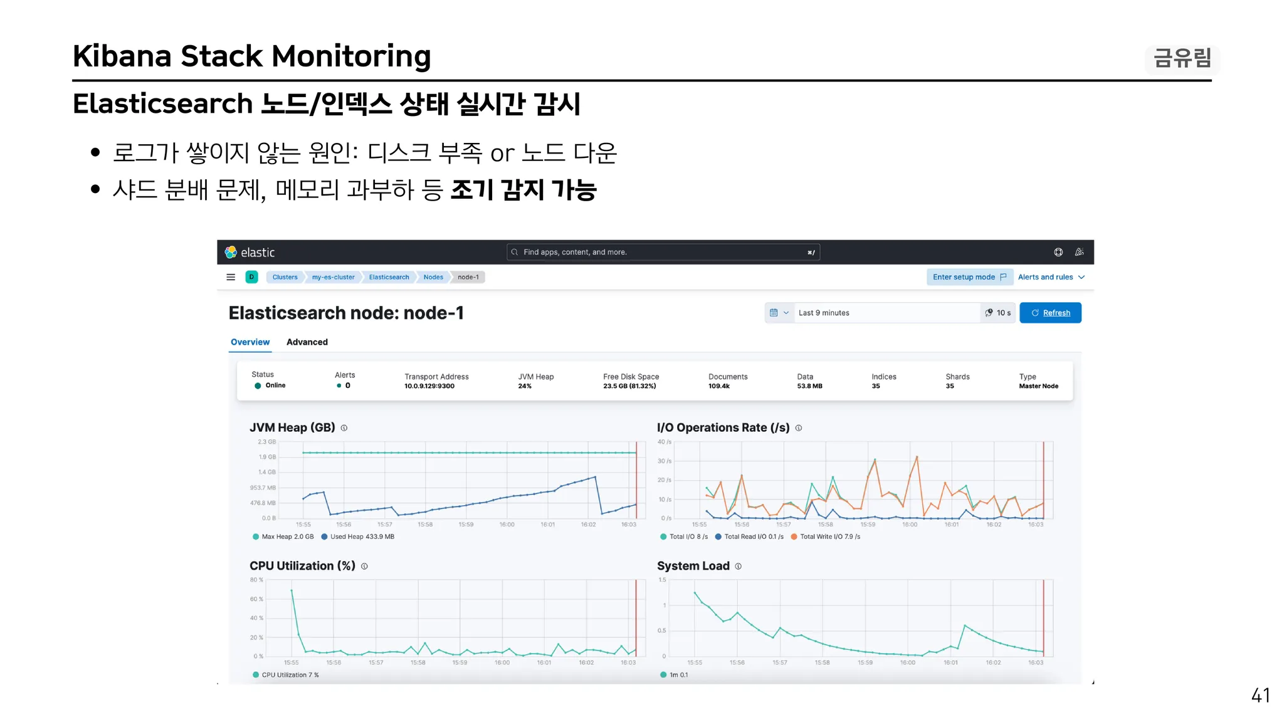Toggle CPU Utilization legend series

(285, 675)
